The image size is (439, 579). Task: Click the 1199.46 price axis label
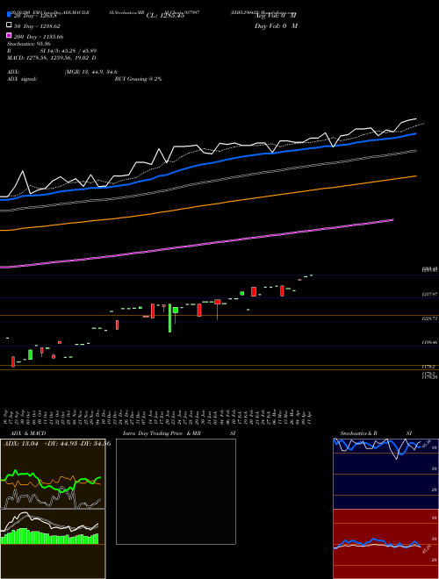pyautogui.click(x=430, y=342)
